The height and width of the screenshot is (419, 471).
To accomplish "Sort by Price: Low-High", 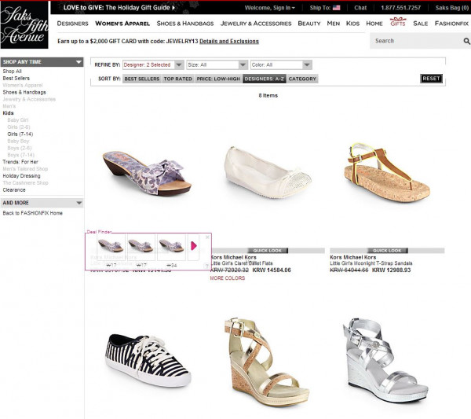I will (217, 79).
